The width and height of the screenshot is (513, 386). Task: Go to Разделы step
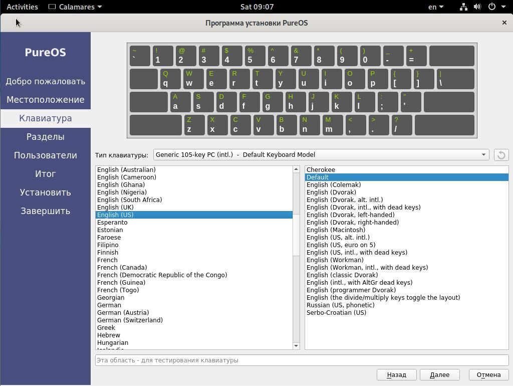point(46,137)
